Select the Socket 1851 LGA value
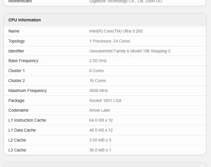Screen dimensions: 211x167 coord(105,100)
